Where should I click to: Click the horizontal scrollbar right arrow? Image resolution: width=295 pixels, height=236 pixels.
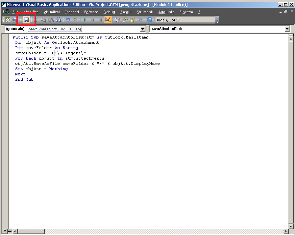coord(286,231)
